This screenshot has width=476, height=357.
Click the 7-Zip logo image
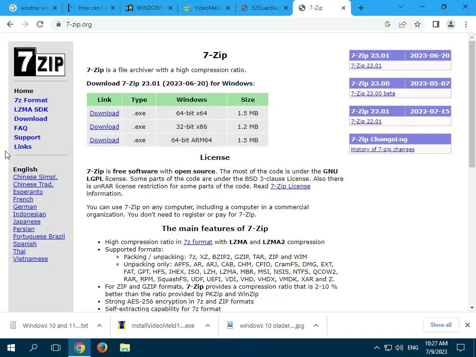click(x=40, y=62)
